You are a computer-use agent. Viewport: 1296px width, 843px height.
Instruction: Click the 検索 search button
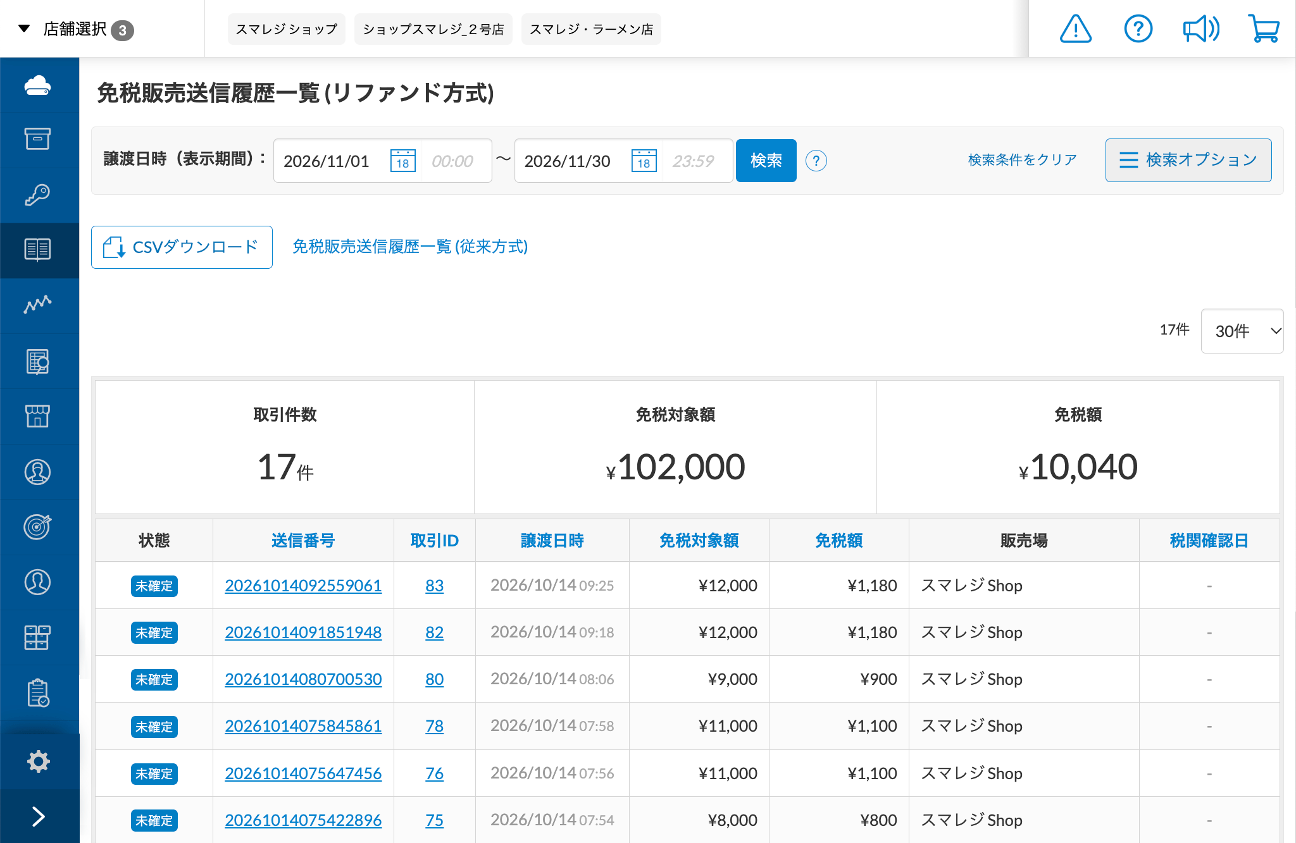pyautogui.click(x=766, y=161)
